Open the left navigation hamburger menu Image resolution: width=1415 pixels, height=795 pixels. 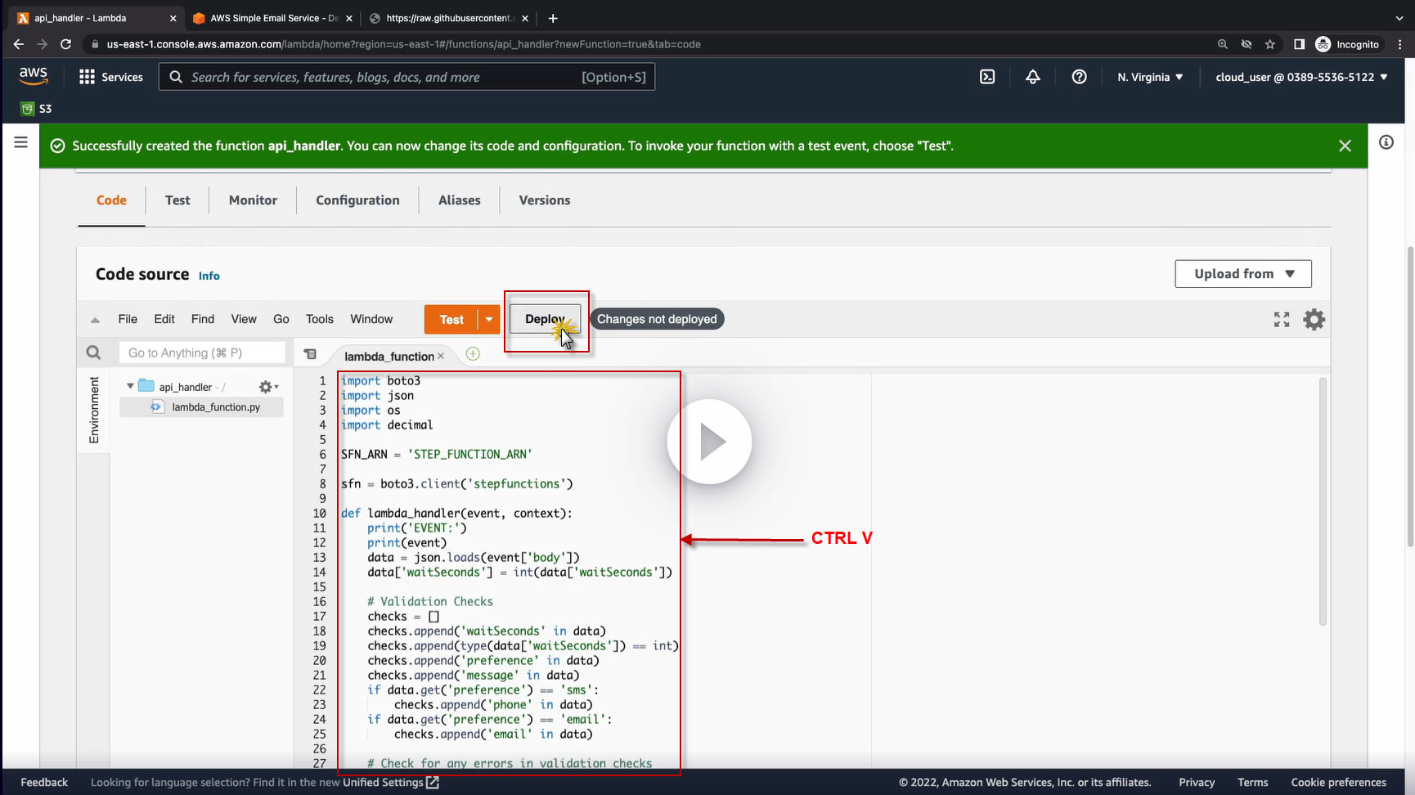21,142
